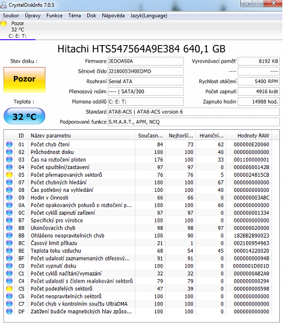Screen dimensions: 284x326
Task: Click the CrystalDiskInfo app icon in the title bar
Action: pyautogui.click(x=3, y=5)
